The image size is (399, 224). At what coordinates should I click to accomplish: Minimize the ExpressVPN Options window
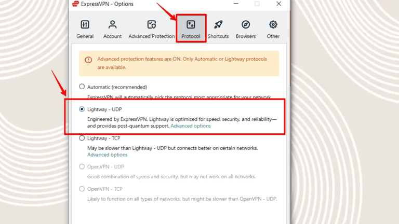236,4
